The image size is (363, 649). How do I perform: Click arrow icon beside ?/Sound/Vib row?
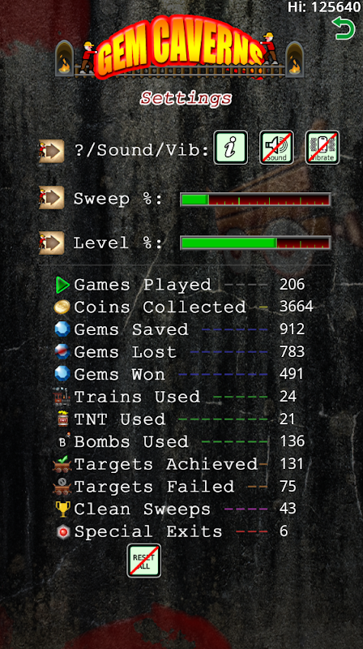click(52, 151)
